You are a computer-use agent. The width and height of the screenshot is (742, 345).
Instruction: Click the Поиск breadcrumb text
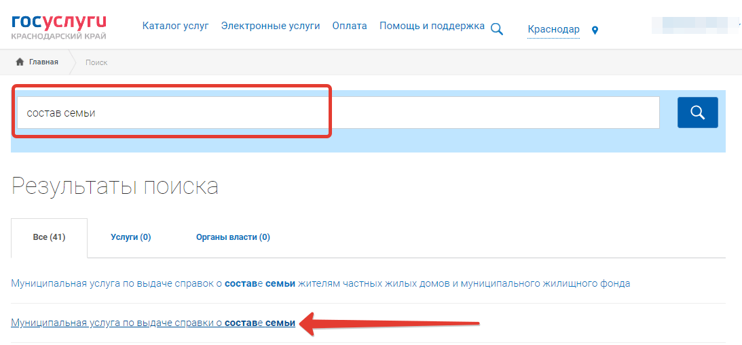(96, 62)
